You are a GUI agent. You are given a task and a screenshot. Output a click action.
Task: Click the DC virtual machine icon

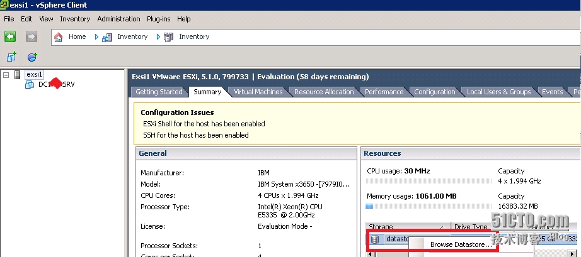(29, 85)
